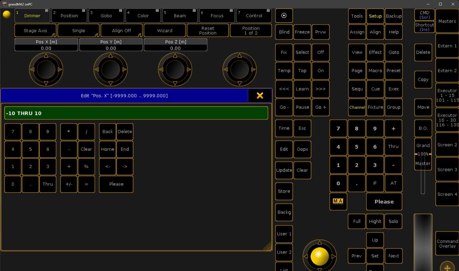Enable Blind mode

click(x=284, y=32)
